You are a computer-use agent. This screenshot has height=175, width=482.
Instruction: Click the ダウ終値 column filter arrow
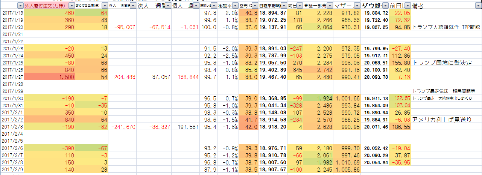[x=385, y=6]
